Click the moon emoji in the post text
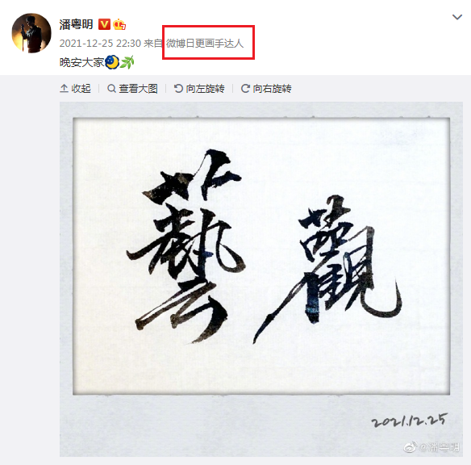471x465 pixels. [x=112, y=62]
